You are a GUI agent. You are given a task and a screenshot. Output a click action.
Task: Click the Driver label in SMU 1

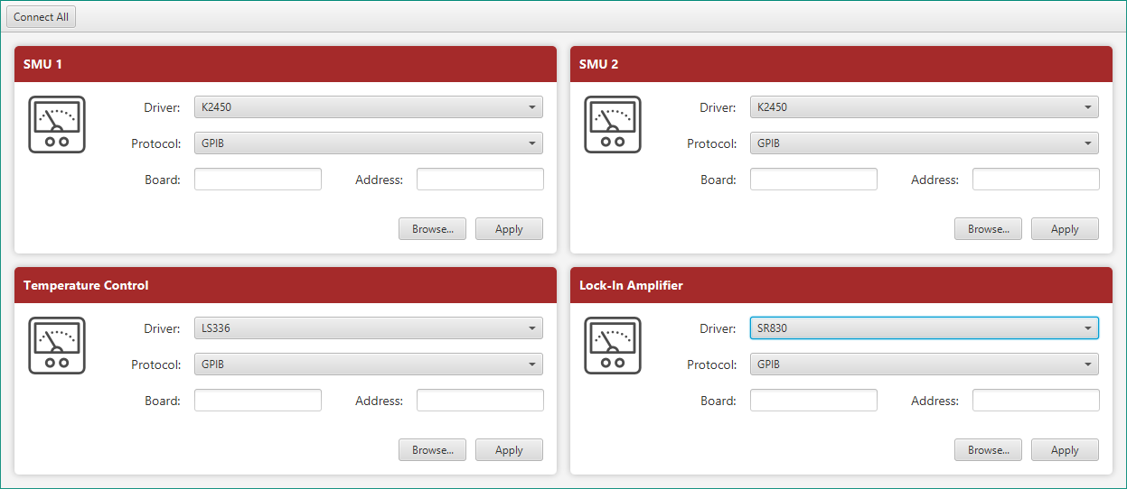point(162,107)
